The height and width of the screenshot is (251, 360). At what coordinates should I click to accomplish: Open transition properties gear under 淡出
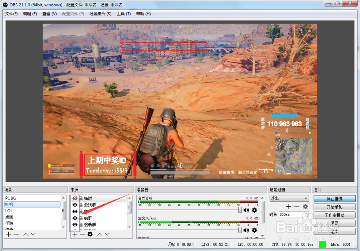pos(305,207)
